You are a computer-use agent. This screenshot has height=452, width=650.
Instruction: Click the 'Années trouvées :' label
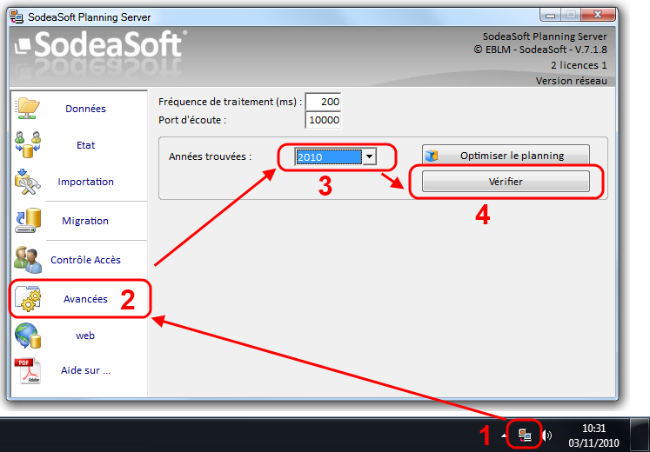[211, 156]
